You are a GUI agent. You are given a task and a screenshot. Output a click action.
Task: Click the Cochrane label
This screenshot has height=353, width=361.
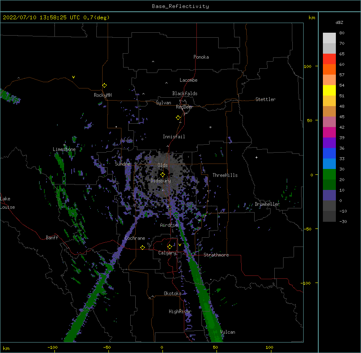[x=135, y=238]
